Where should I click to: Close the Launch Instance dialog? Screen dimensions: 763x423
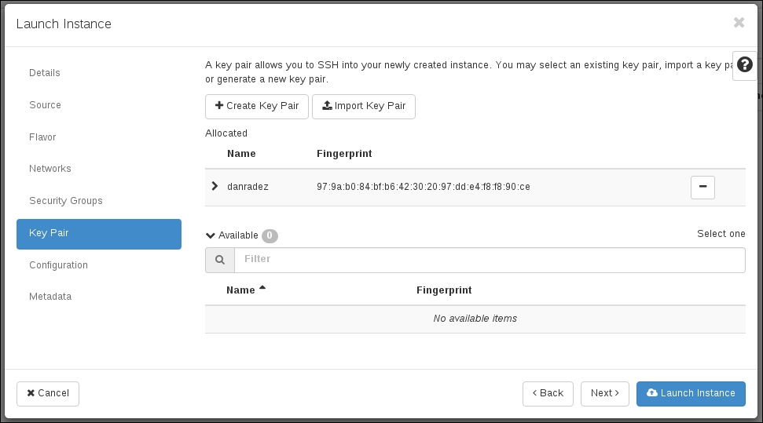(x=739, y=23)
